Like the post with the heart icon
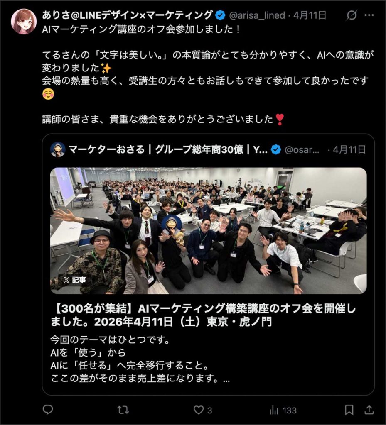 [x=199, y=410]
